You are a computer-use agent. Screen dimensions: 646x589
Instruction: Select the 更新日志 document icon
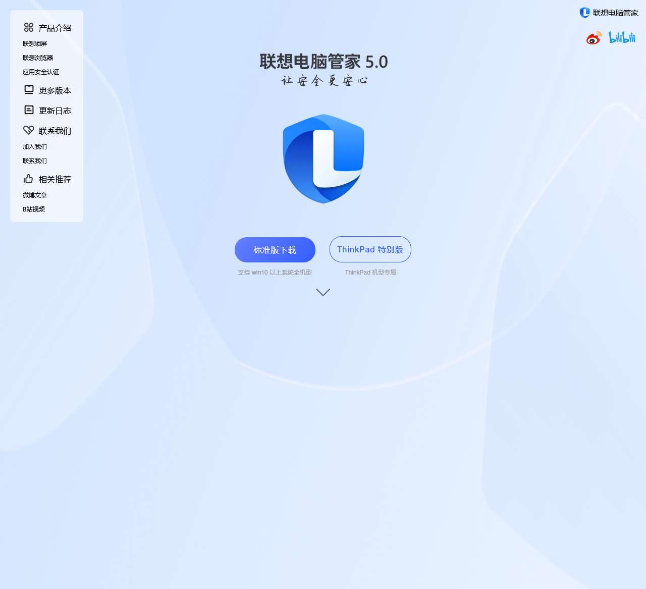[x=29, y=110]
